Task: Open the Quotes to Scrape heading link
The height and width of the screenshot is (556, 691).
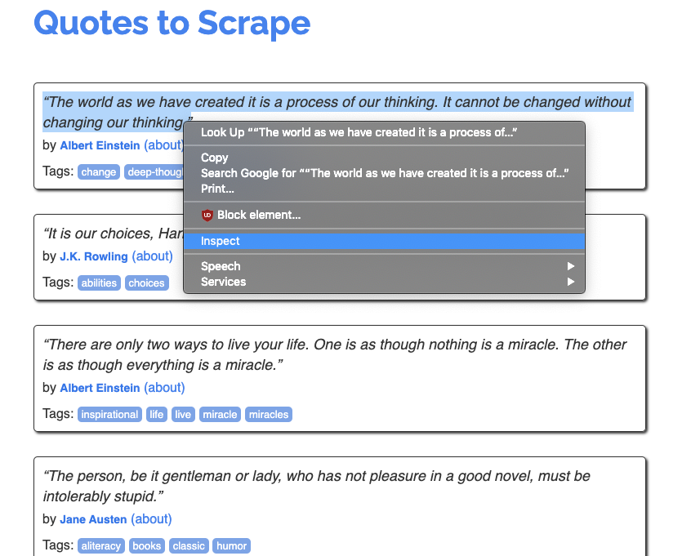Action: tap(172, 23)
